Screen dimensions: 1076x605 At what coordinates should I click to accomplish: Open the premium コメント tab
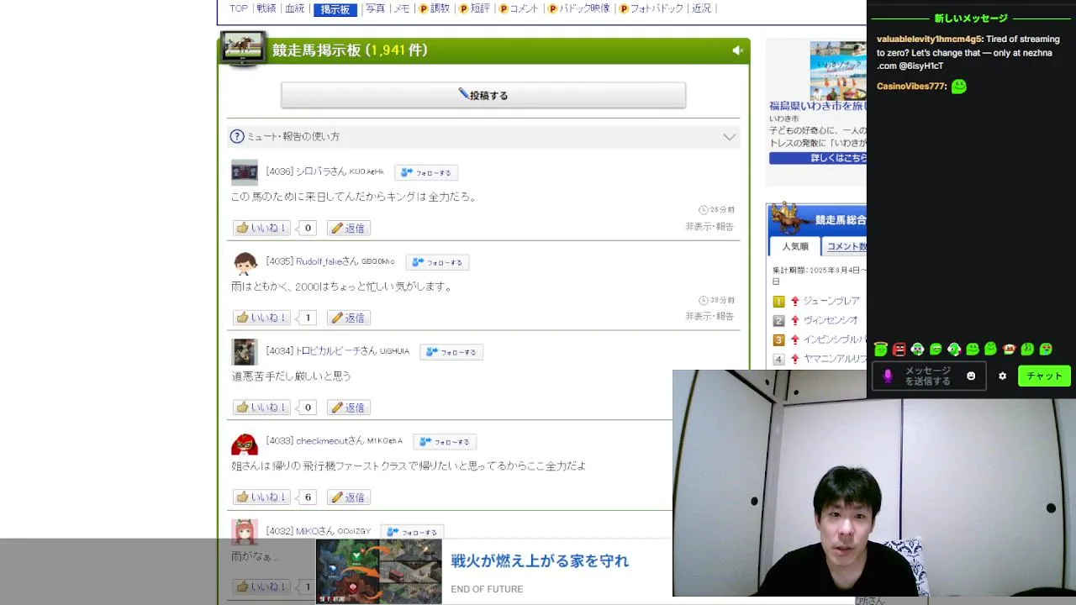[519, 8]
